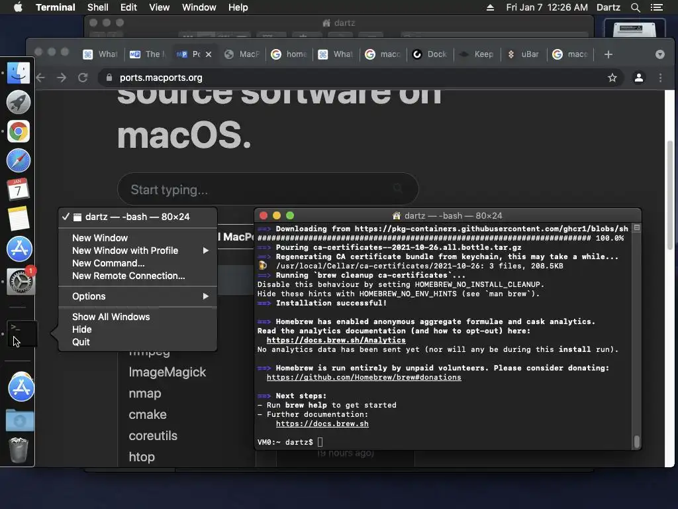Choose Show All Windows

click(x=138, y=316)
